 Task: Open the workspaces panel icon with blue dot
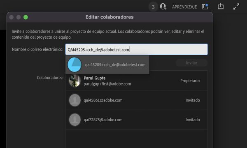[205, 7]
